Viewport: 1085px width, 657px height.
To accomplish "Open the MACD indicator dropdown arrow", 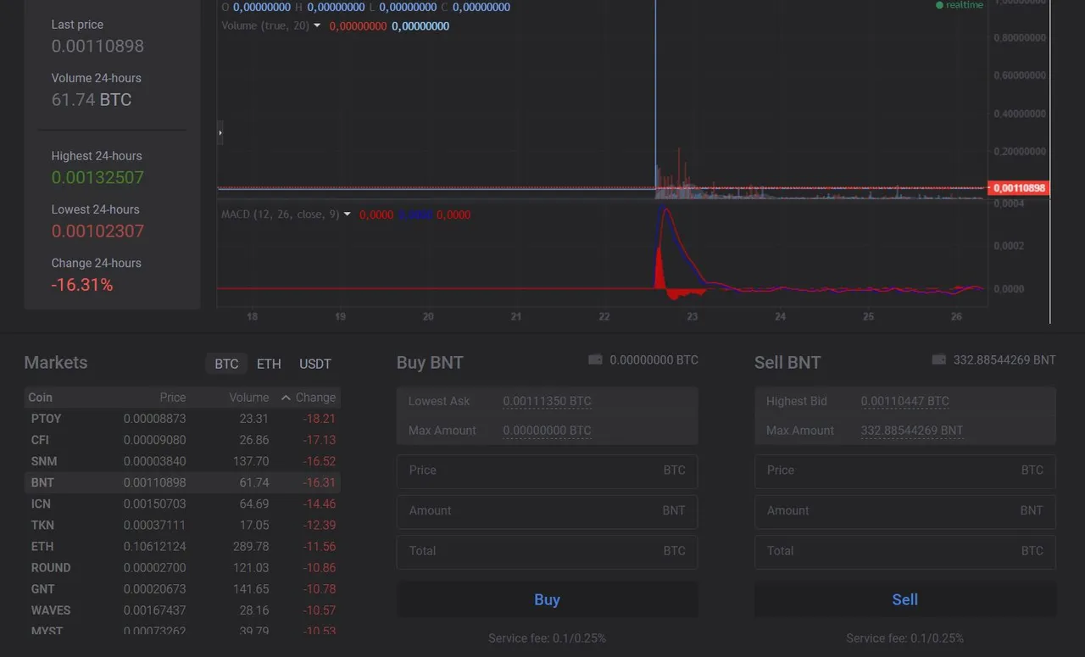I will (347, 214).
